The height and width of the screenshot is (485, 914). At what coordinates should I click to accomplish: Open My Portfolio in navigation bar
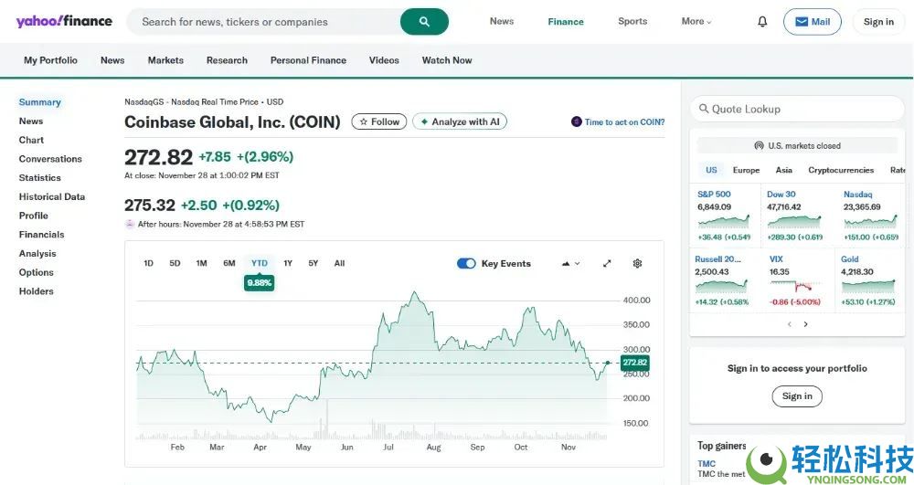50,60
